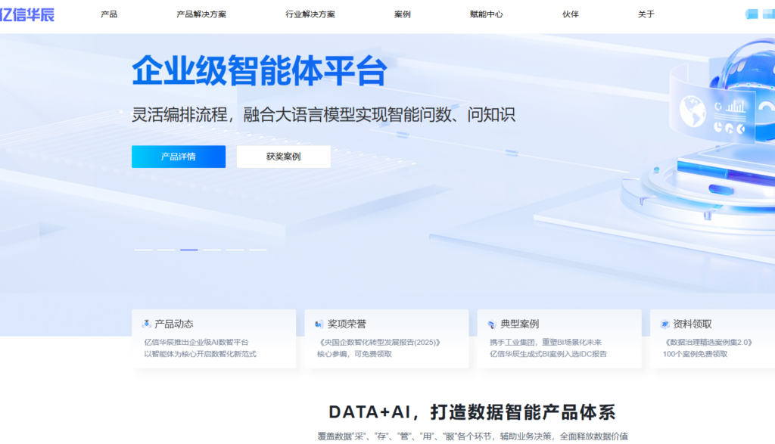Image resolution: width=775 pixels, height=444 pixels.
Task: Click the 产品详情 button
Action: pyautogui.click(x=179, y=157)
